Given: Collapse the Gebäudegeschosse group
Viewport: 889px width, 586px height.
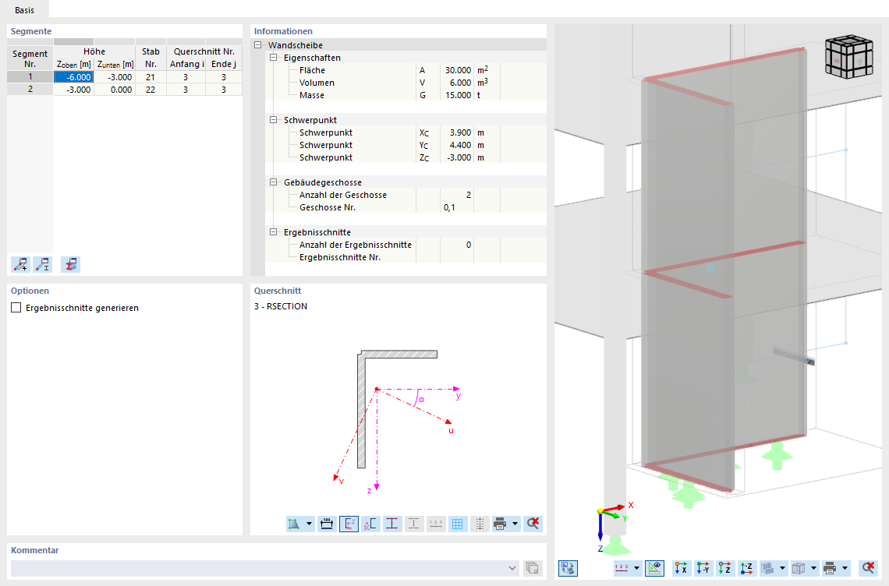Looking at the screenshot, I should [x=273, y=182].
